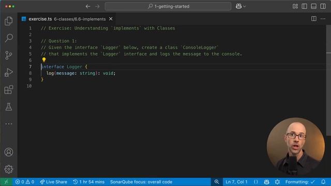Open the Customize Layout icon
This screenshot has height=186, width=331.
[x=295, y=6]
